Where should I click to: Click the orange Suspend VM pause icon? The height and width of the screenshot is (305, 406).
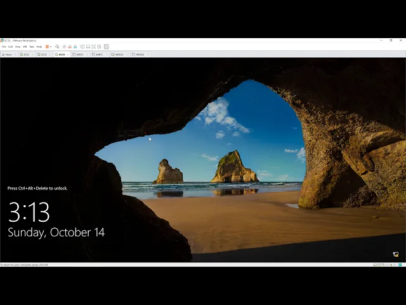(47, 46)
